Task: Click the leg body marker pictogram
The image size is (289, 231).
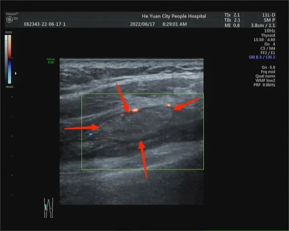Action: point(48,208)
